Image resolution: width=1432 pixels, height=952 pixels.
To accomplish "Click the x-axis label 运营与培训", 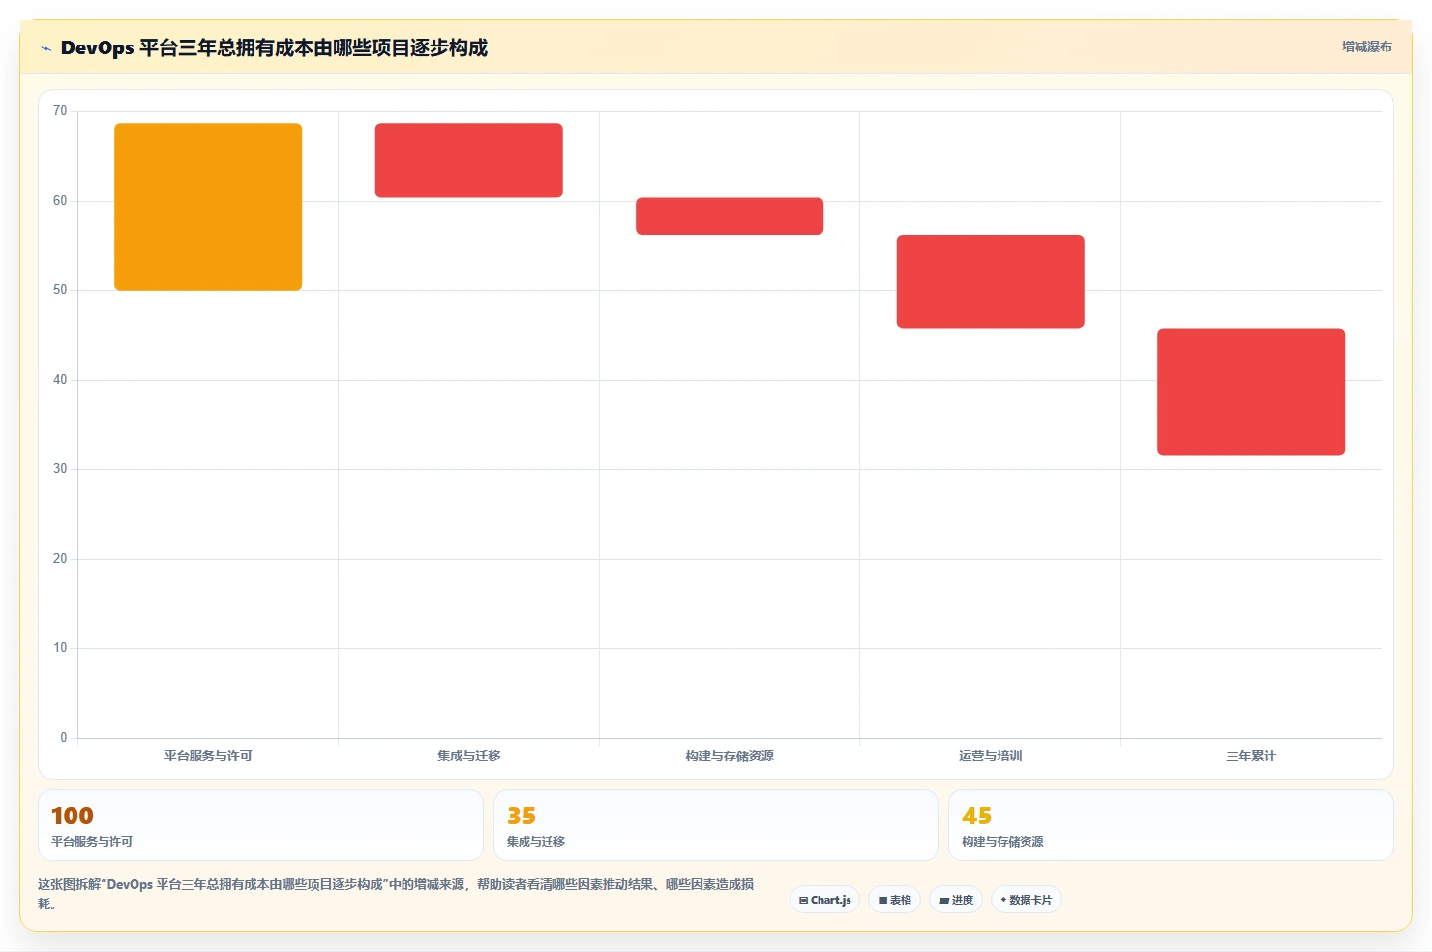I will click(x=991, y=756).
